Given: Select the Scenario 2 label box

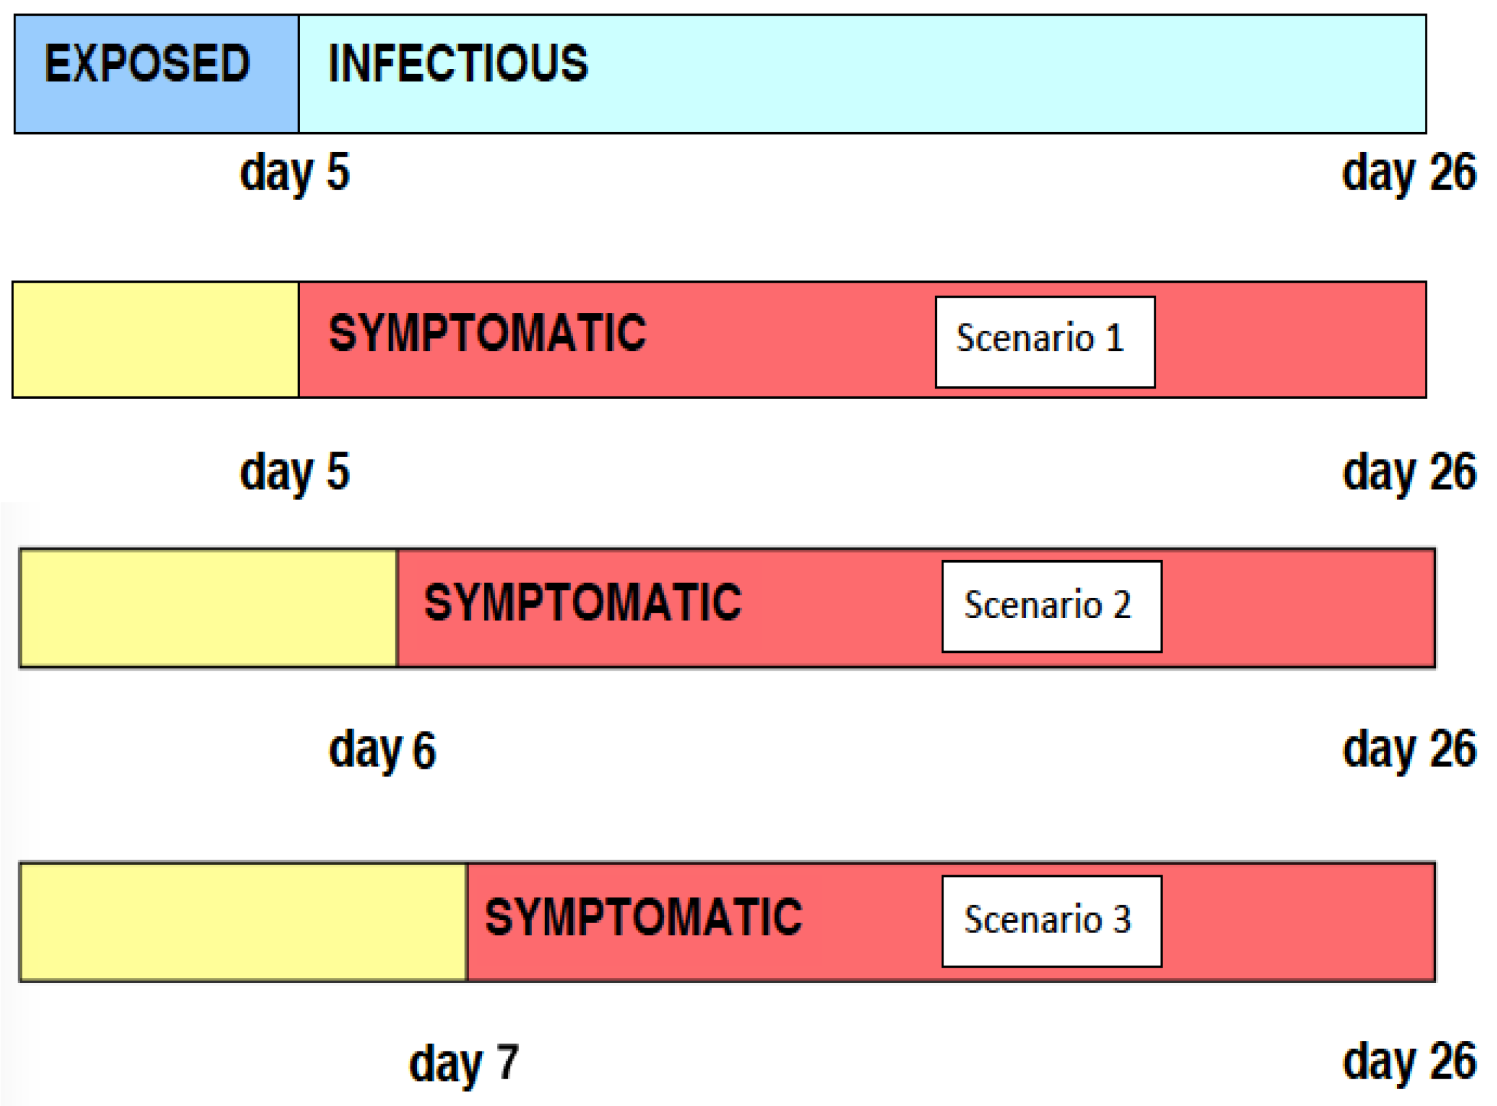Looking at the screenshot, I should 1052,606.
